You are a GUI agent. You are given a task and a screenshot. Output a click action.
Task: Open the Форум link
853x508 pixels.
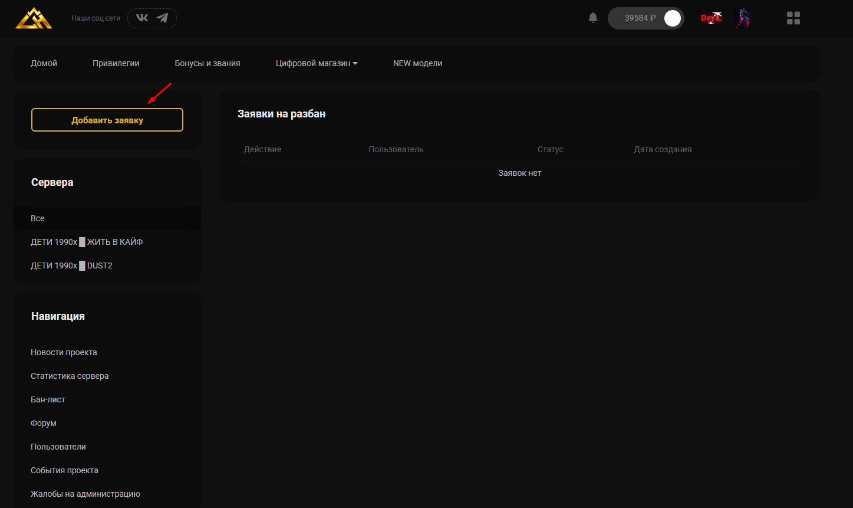tap(44, 423)
